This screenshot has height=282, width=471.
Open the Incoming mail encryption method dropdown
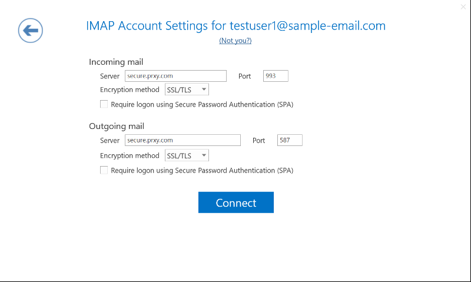click(187, 89)
